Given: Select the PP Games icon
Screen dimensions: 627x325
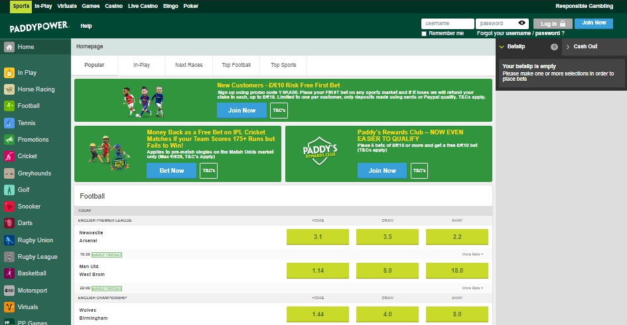Looking at the screenshot, I should click(9, 322).
